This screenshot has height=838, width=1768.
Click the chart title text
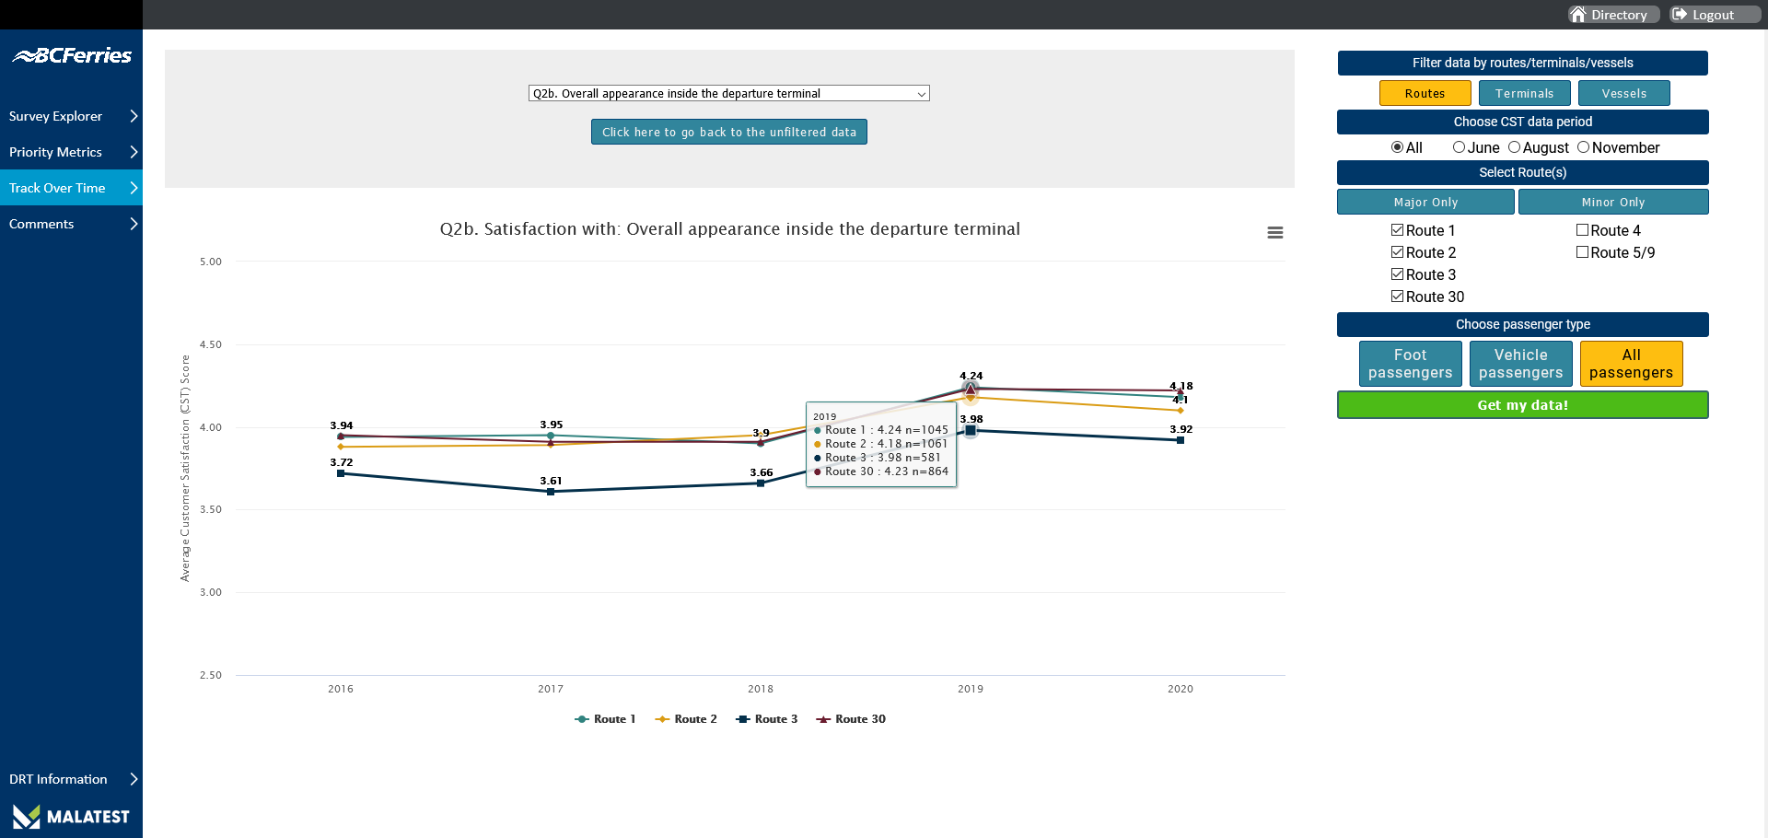729,229
